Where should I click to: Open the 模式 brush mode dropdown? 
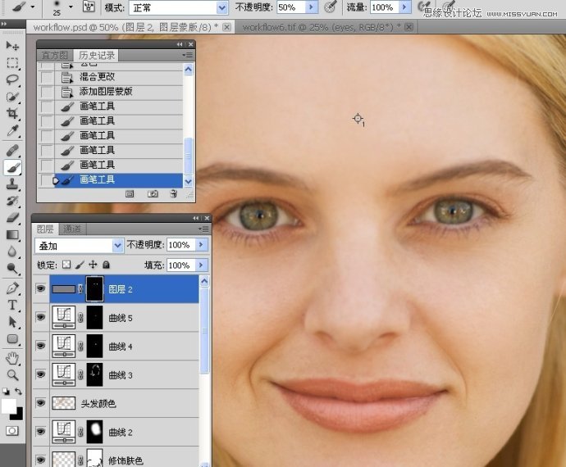[178, 7]
